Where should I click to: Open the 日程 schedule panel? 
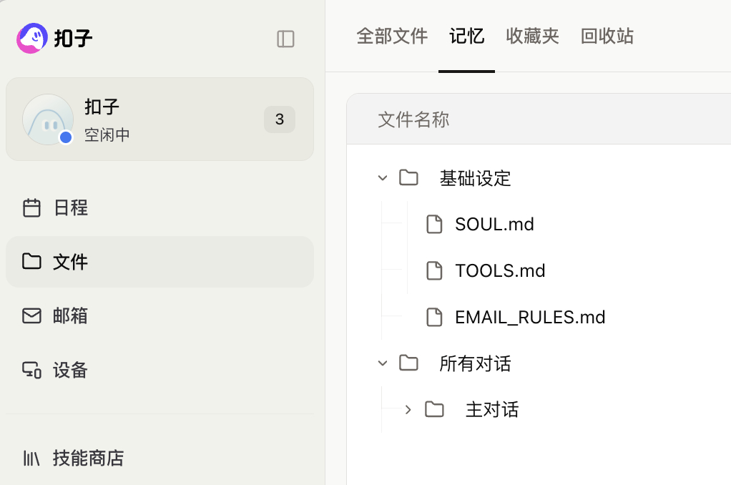pyautogui.click(x=71, y=207)
